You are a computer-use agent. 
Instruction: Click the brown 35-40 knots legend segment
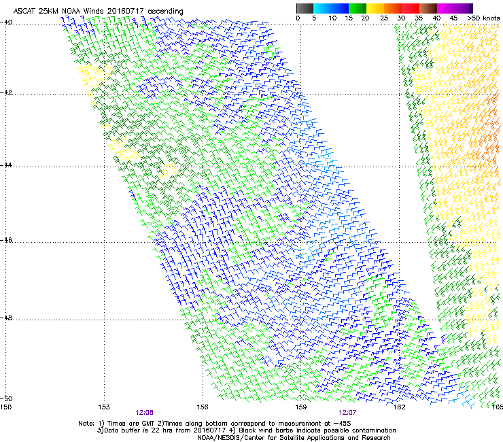coord(428,8)
